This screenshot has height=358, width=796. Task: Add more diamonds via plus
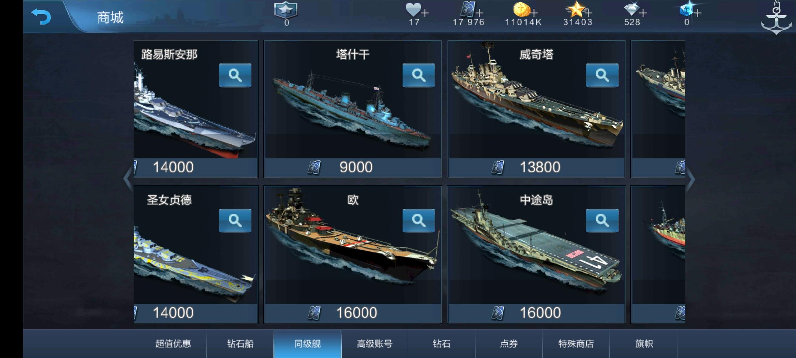tap(643, 13)
